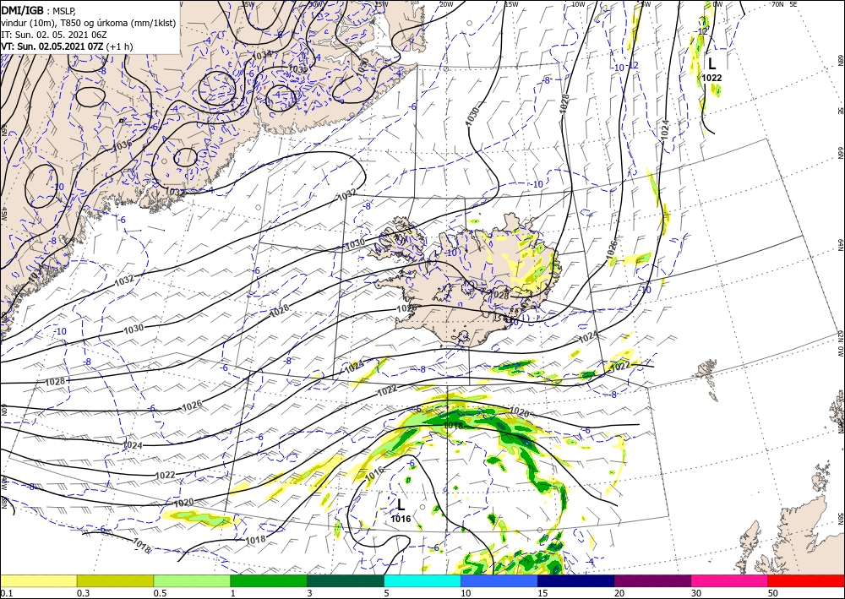Click the 'IT: Sun. 02. 05. 2021 06Z' line

[x=52, y=34]
